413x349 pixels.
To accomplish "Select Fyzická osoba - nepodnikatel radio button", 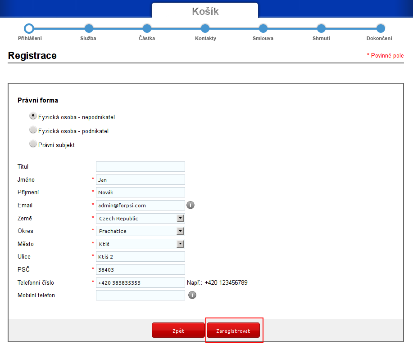I will [x=33, y=116].
